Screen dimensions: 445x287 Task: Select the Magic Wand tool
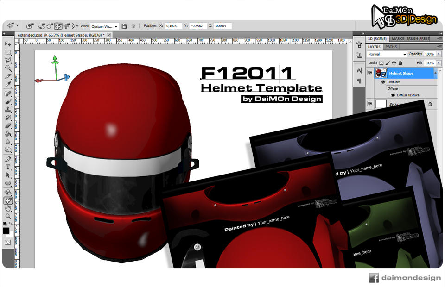[8, 68]
